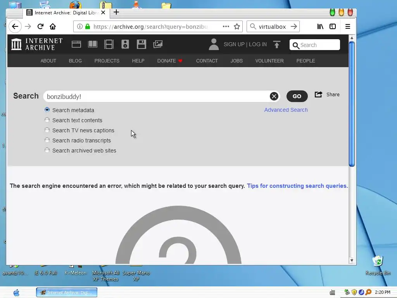The image size is (397, 298).
Task: Open the Web archive icon
Action: (x=76, y=44)
